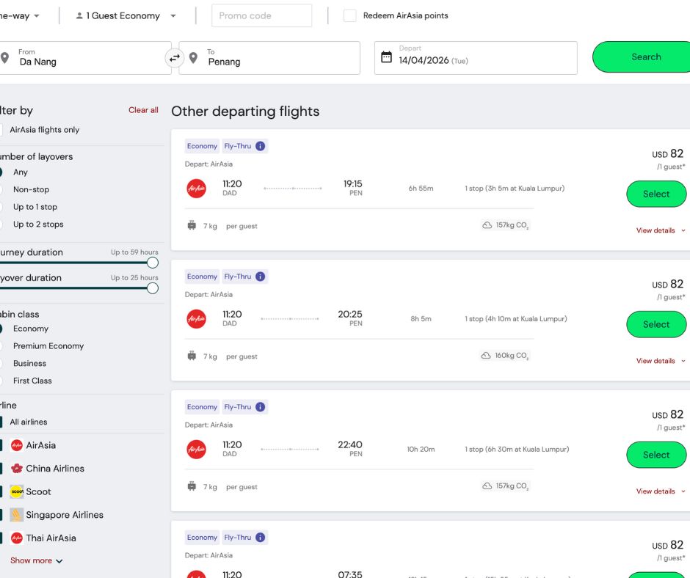Click Clear all filters link

pos(143,110)
